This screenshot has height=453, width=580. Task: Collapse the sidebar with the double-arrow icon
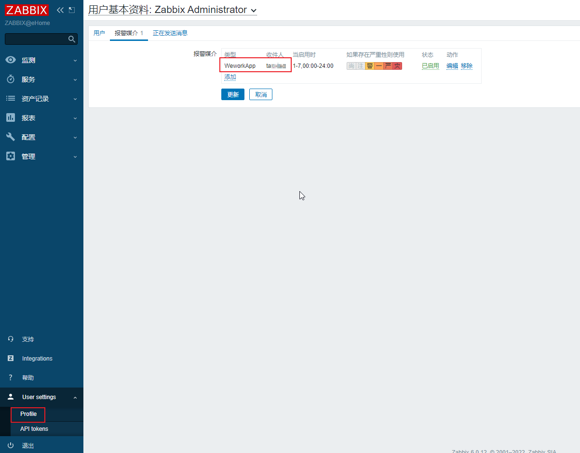pos(60,10)
